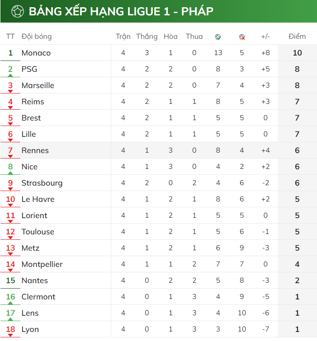Select the Điểm column header
Image resolution: width=317 pixels, height=341 pixels.
click(x=297, y=36)
